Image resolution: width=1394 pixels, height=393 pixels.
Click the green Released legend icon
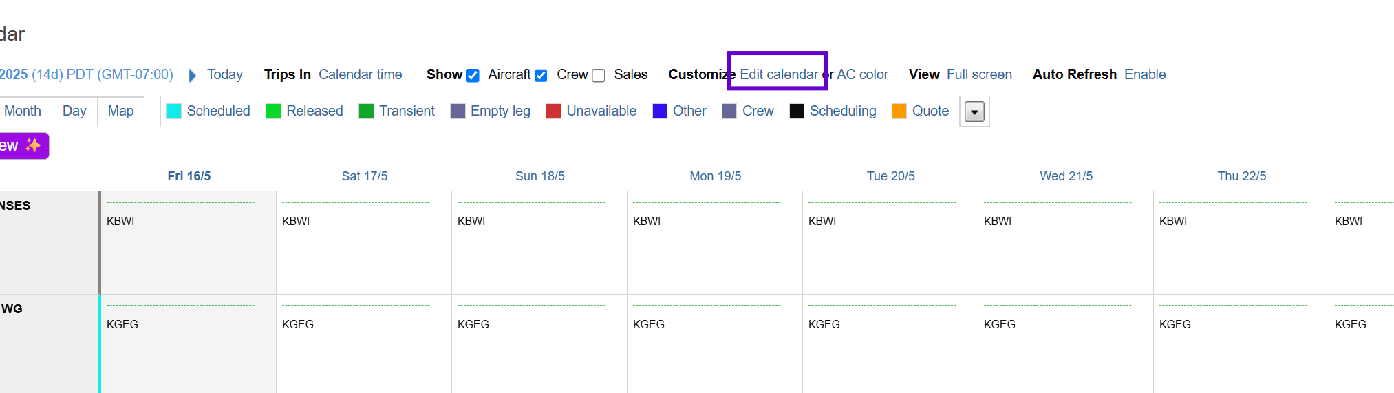(273, 111)
